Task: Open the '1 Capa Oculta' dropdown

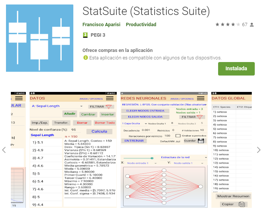Action: [134, 123]
